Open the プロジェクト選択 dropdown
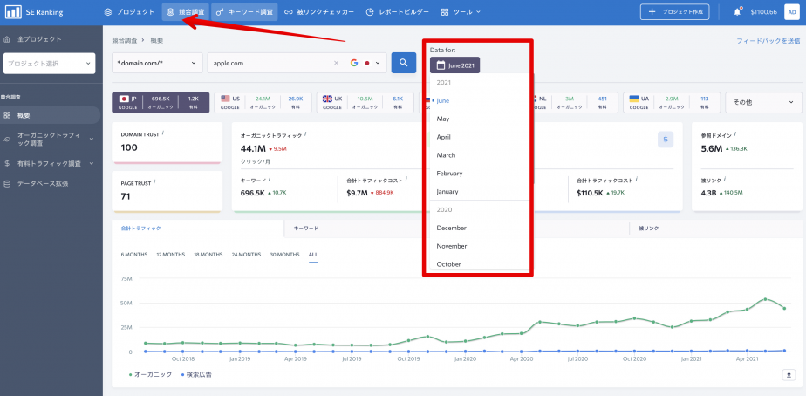806x396 pixels. (x=50, y=64)
